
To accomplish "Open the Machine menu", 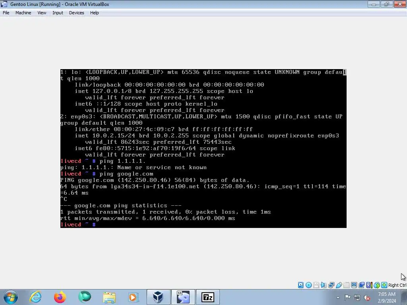I will point(23,13).
